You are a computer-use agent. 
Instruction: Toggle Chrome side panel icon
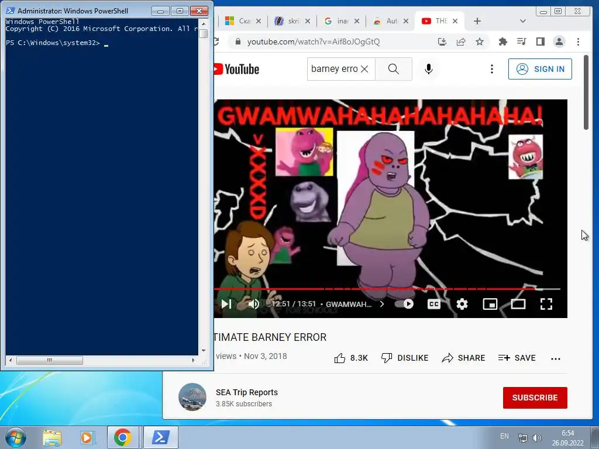pos(540,42)
